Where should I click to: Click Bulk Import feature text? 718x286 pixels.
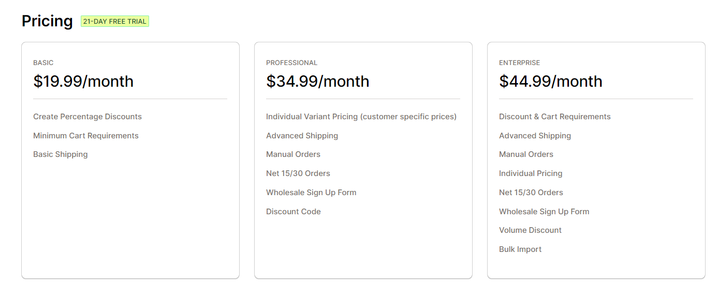[520, 249]
